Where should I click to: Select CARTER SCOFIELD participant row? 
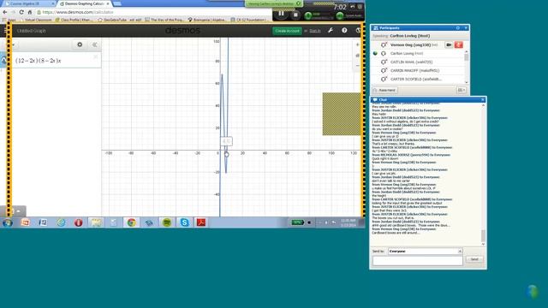tap(418, 80)
